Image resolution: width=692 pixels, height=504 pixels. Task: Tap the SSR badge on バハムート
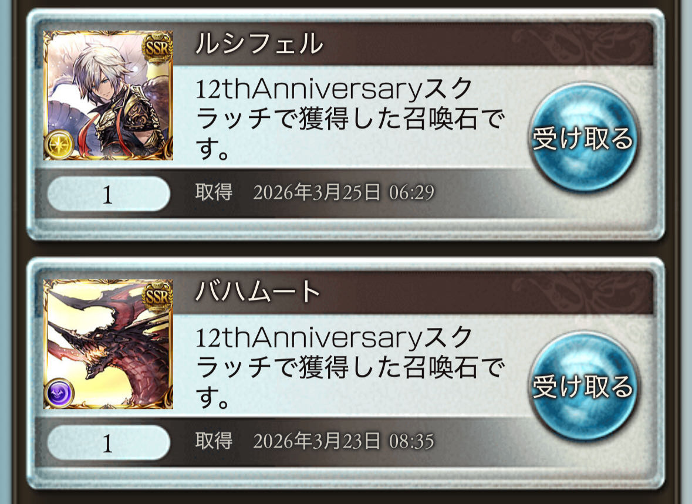tap(157, 296)
